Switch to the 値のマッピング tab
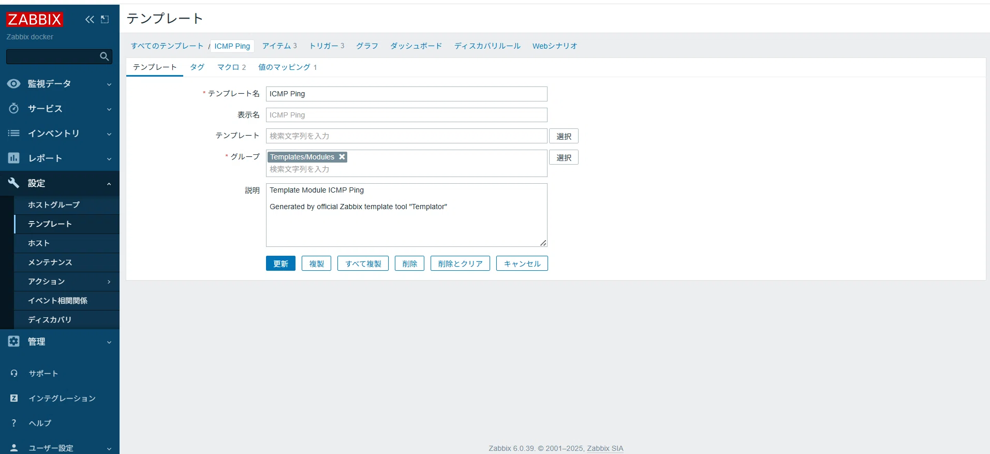 (288, 67)
